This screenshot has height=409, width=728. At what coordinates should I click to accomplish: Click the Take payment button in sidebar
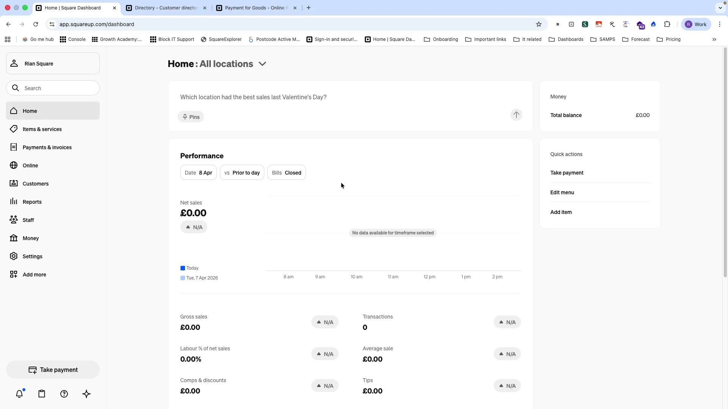click(x=53, y=370)
